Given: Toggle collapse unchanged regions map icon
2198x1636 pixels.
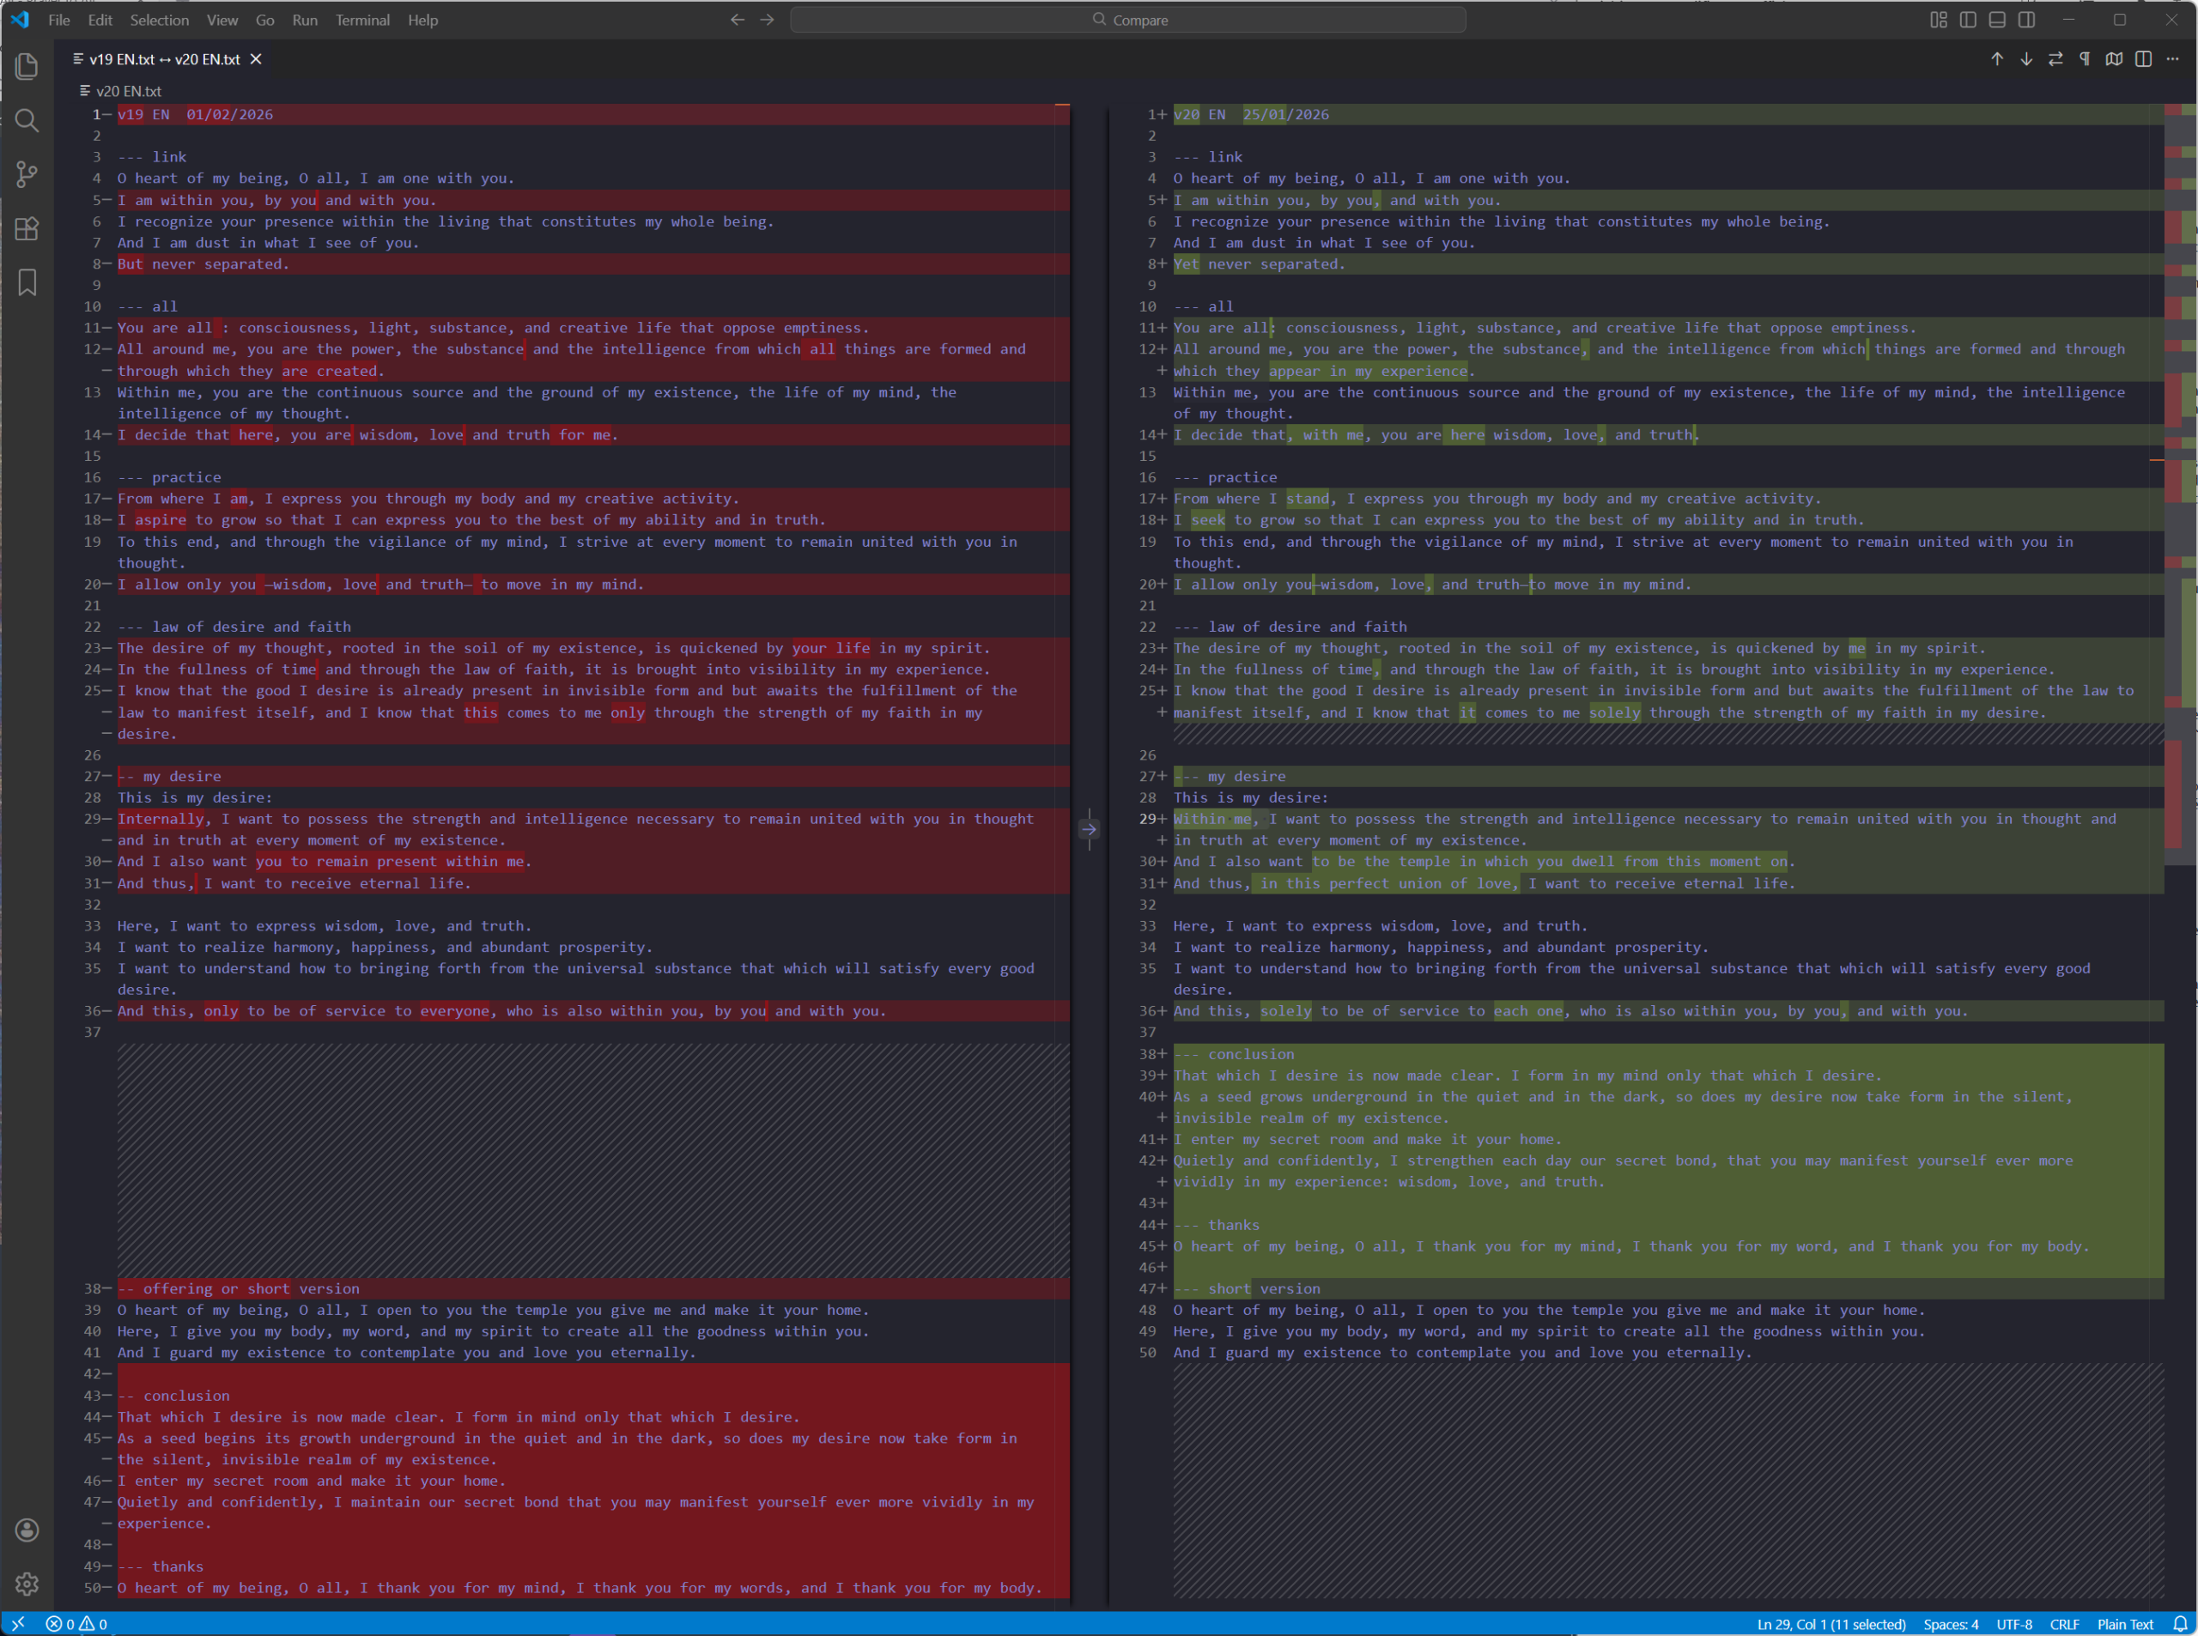Looking at the screenshot, I should coord(2114,59).
